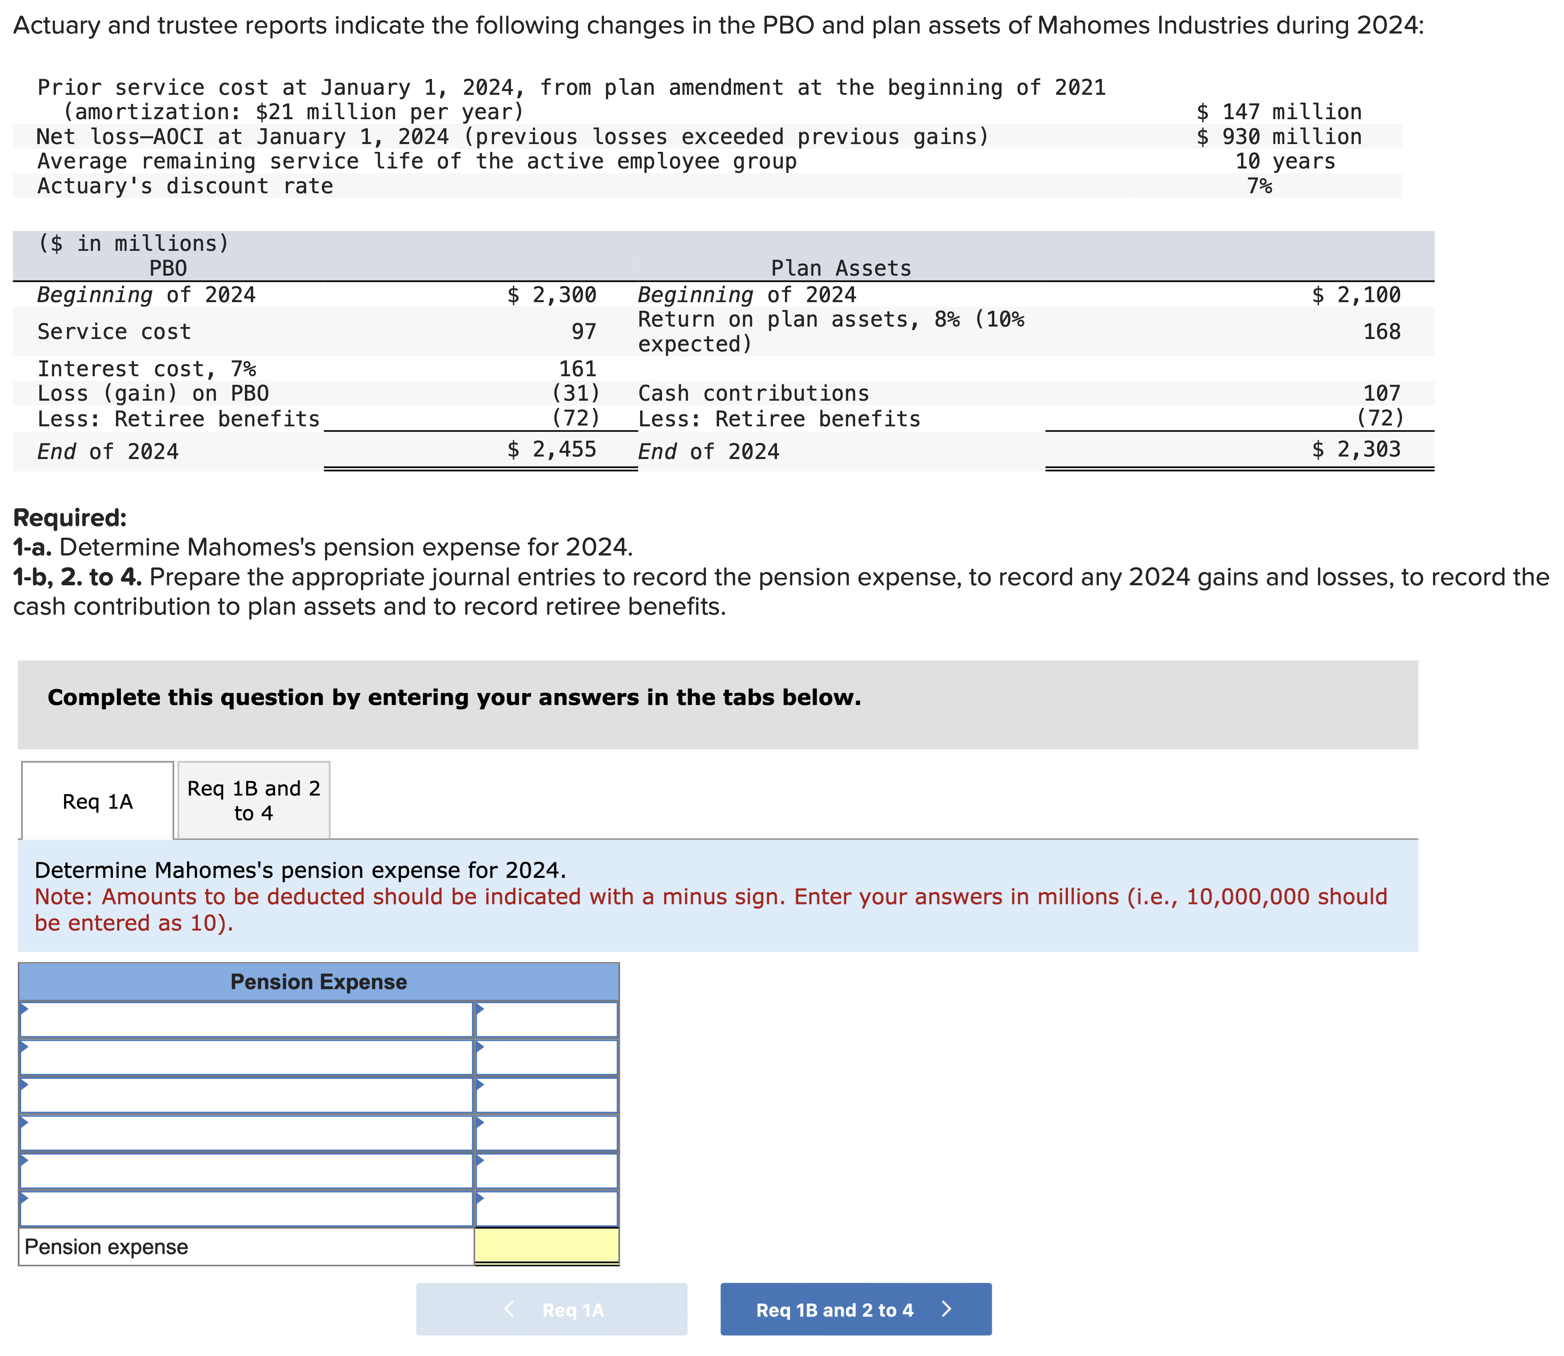This screenshot has height=1356, width=1564.
Task: Click the 'Loss (gain) on PBO' label
Action: 153,394
